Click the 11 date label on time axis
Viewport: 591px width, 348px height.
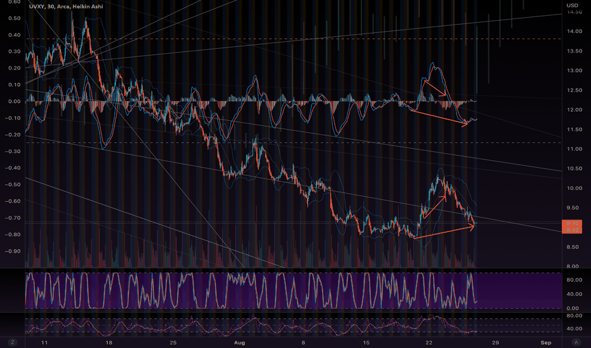tap(44, 342)
